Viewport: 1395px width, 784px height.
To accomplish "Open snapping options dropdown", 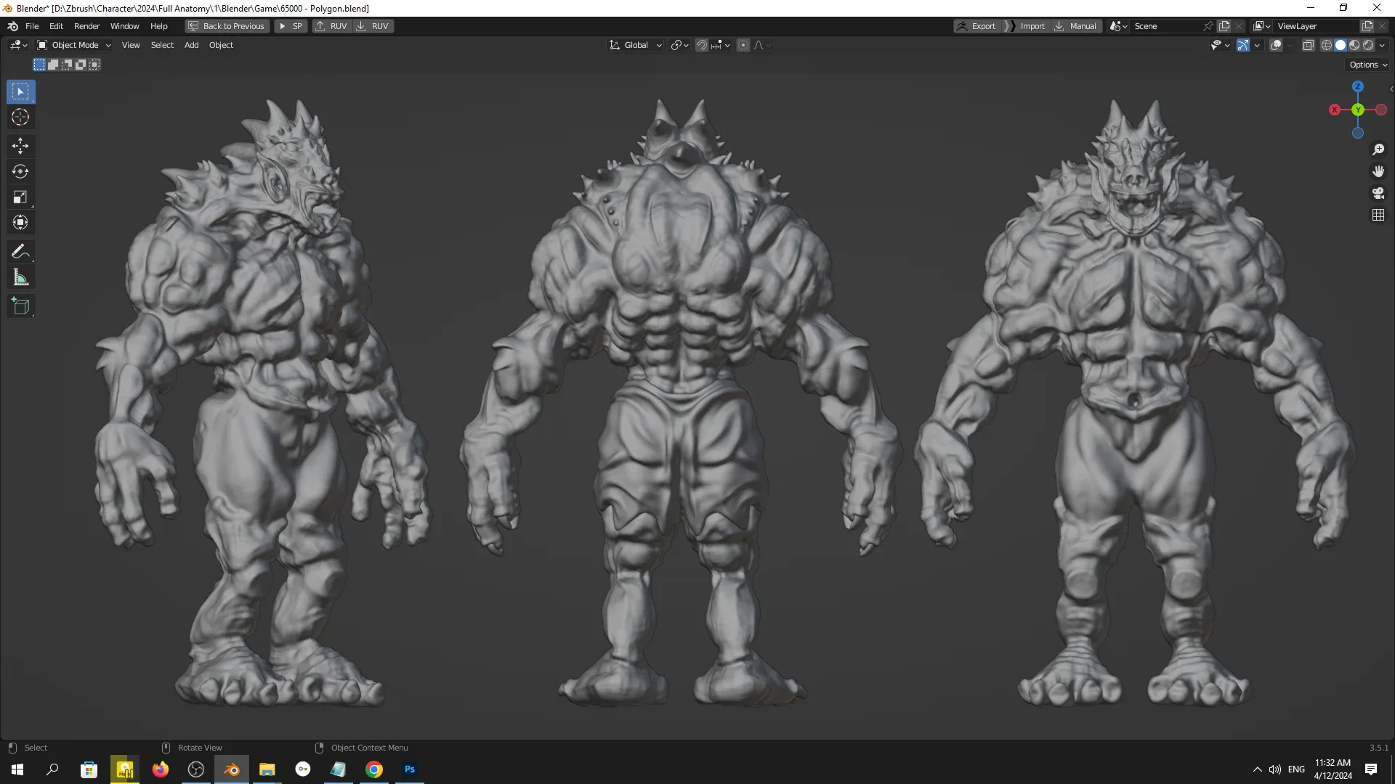I will [720, 45].
